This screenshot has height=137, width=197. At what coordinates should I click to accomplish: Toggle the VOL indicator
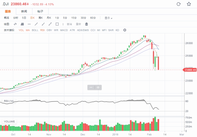(x=21, y=30)
